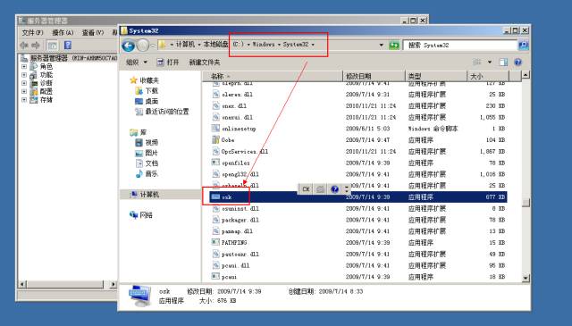
Task: Click the greyed Forward arrow in System32 window
Action: coord(143,46)
